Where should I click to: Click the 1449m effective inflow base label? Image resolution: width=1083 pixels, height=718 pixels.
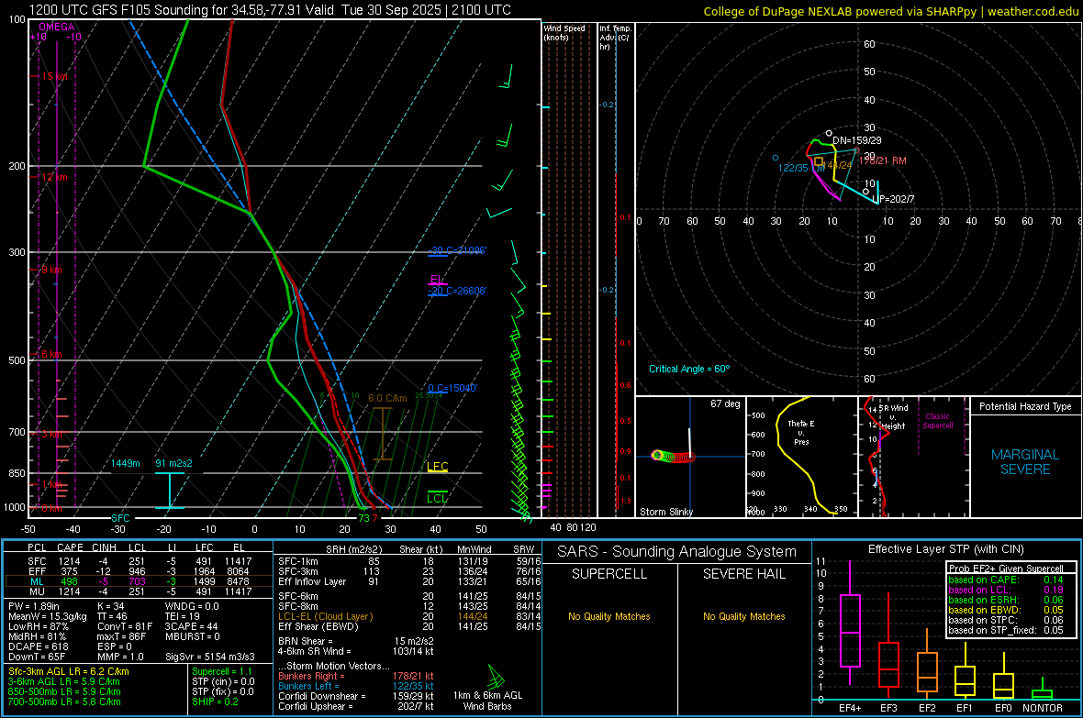tap(126, 463)
